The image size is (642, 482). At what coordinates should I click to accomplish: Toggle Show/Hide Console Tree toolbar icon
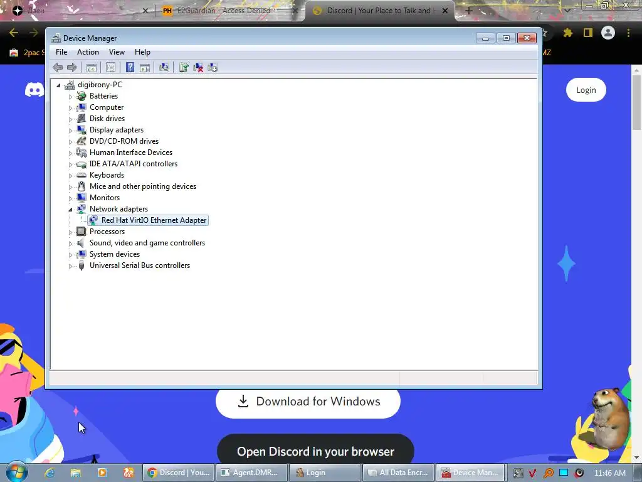(x=92, y=68)
